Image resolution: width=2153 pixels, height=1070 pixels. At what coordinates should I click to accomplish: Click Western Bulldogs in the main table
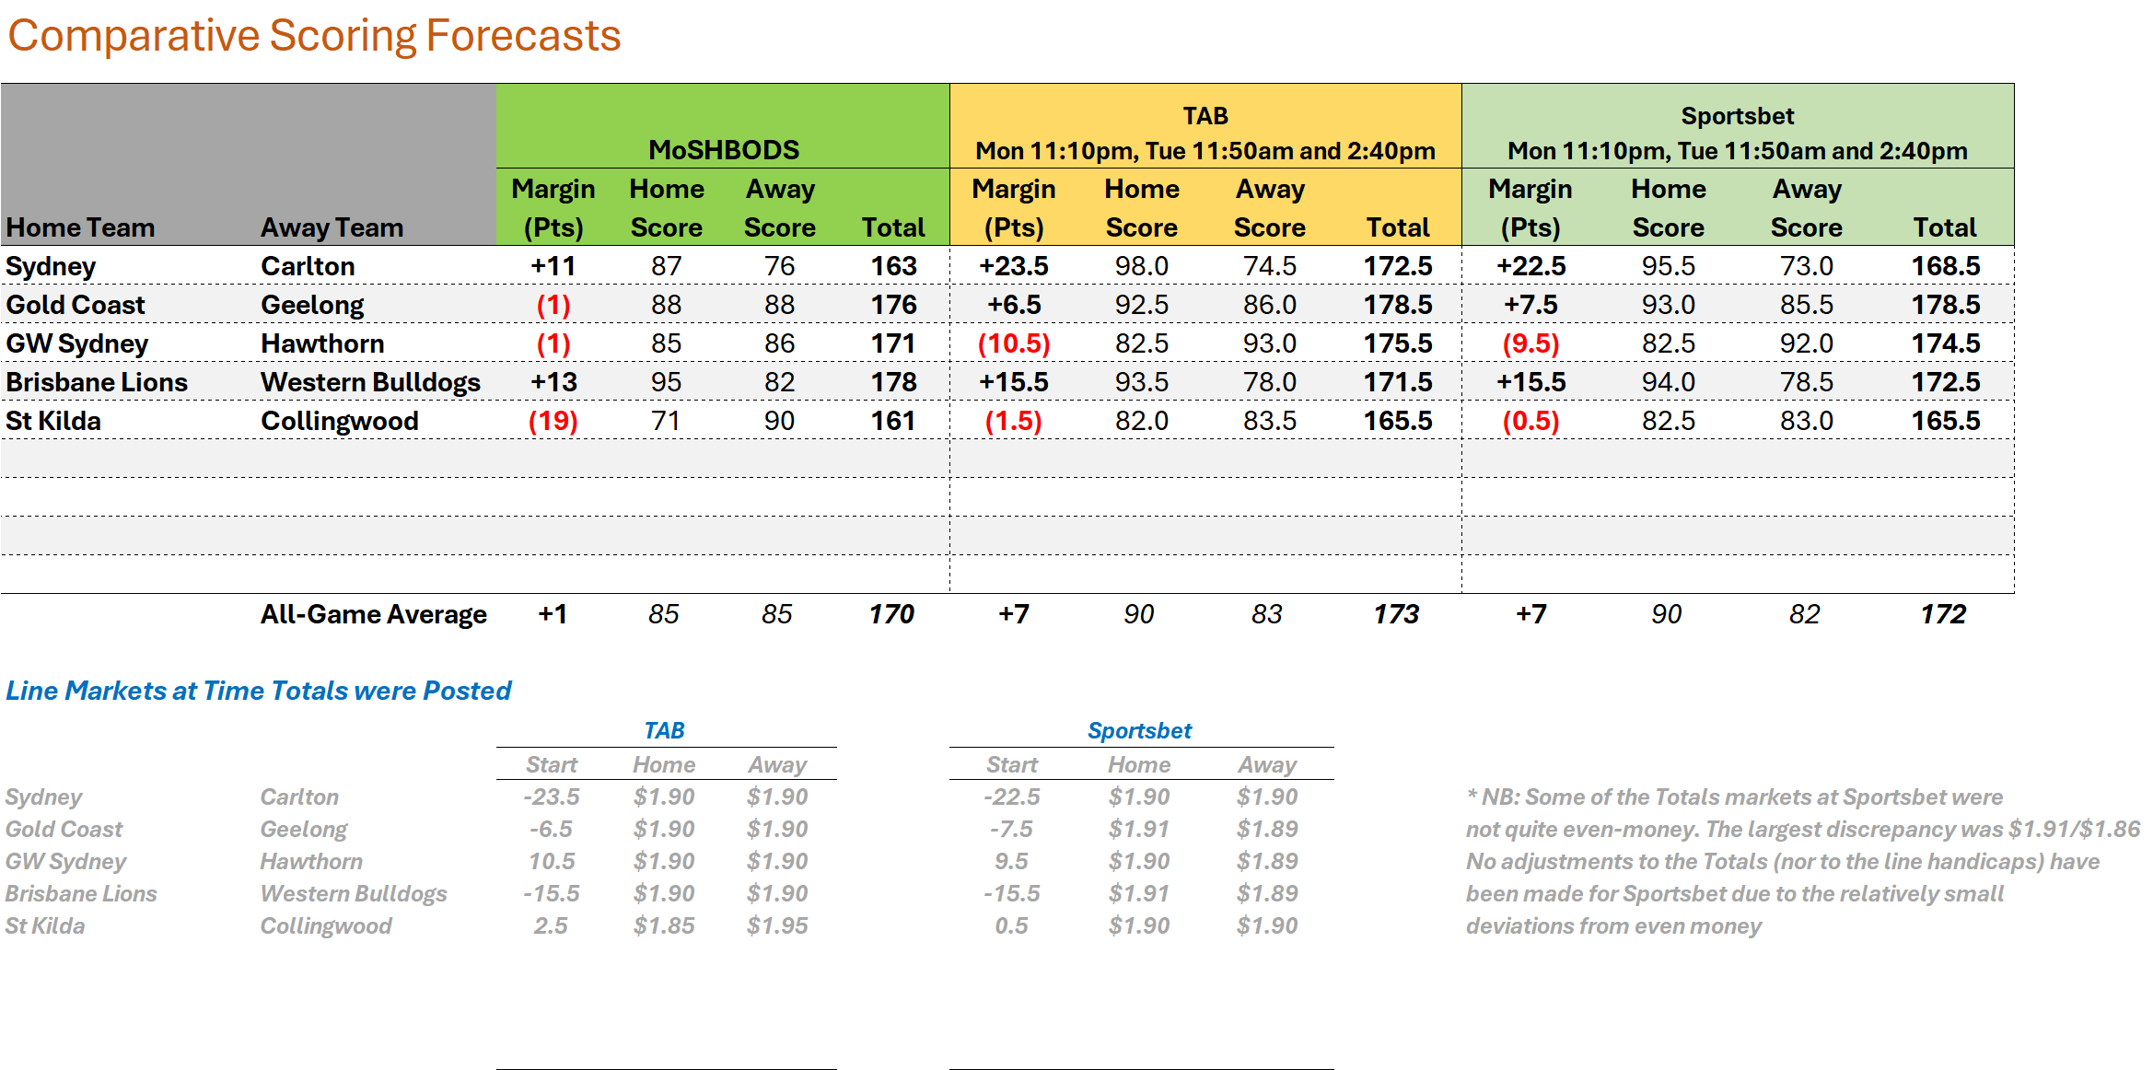point(370,382)
